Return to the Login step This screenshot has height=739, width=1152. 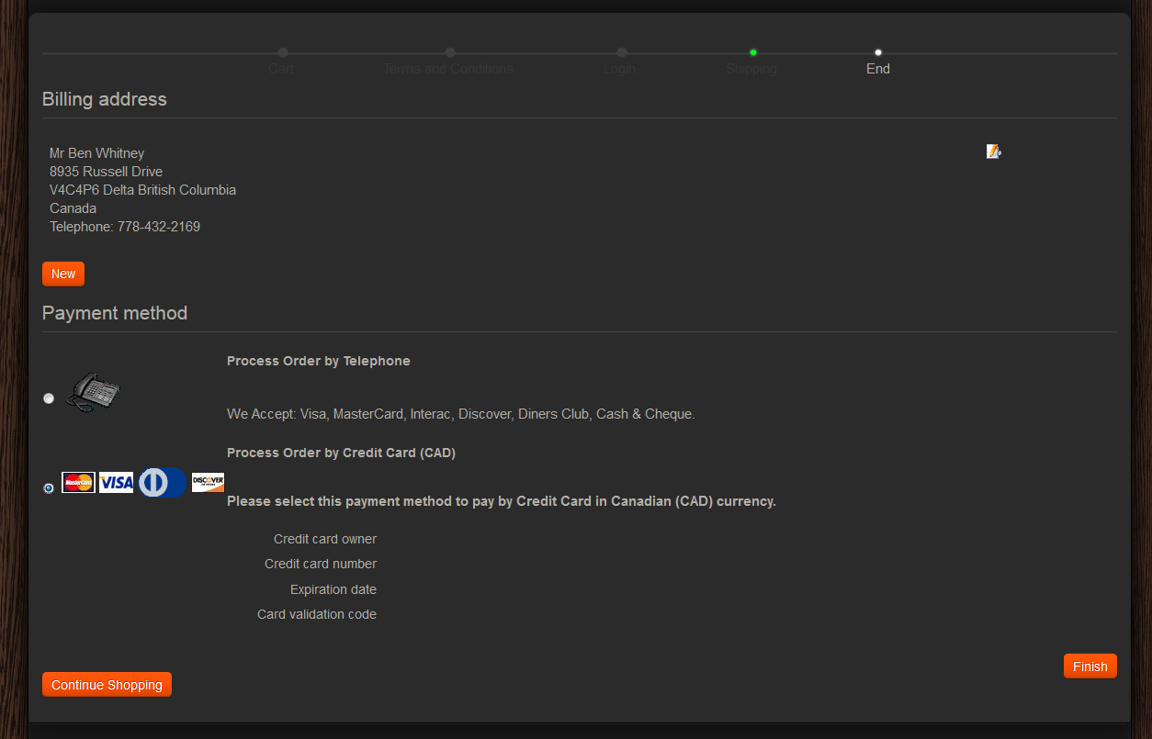(620, 69)
